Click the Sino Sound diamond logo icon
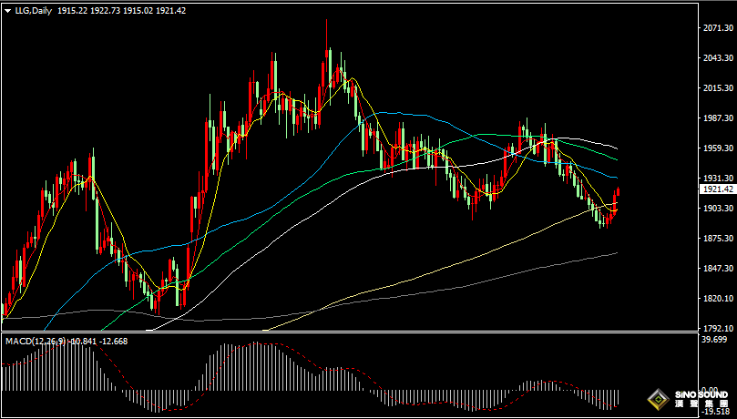 657,398
